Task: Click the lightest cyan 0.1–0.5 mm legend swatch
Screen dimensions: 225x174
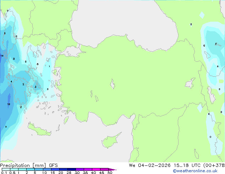Action: 6,169
